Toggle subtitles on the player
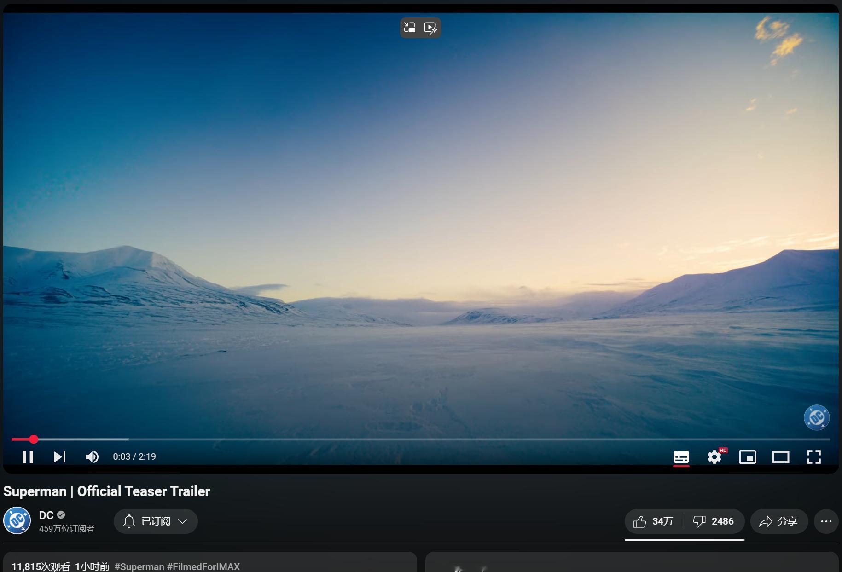842x572 pixels. pyautogui.click(x=681, y=457)
